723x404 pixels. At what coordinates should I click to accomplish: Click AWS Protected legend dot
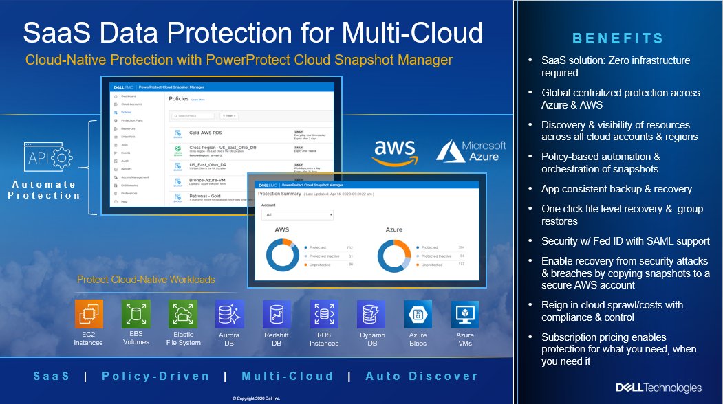(305, 248)
